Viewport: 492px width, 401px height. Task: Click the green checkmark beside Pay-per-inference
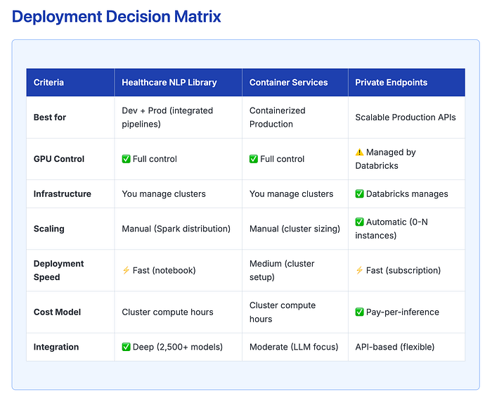pyautogui.click(x=359, y=312)
